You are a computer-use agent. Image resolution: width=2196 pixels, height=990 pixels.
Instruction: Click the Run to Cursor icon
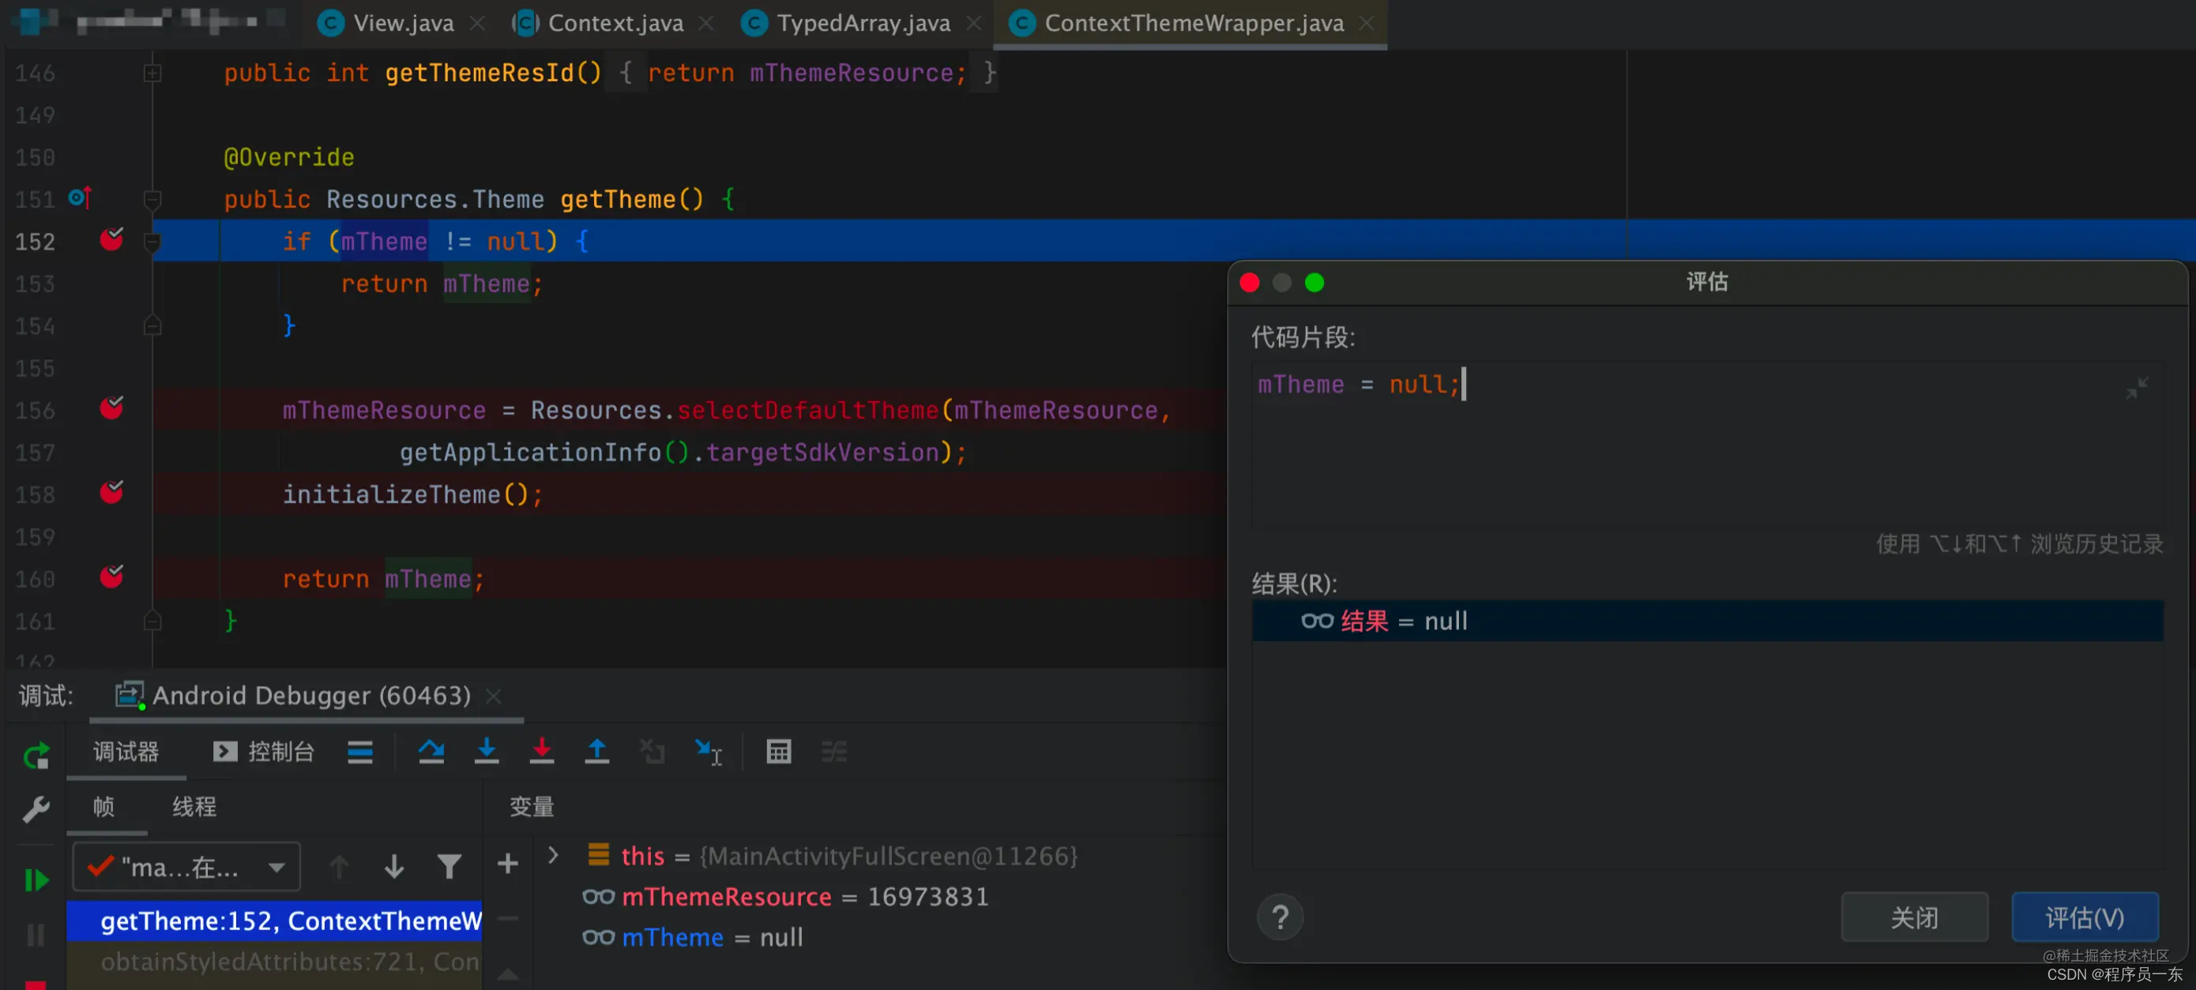pyautogui.click(x=708, y=752)
